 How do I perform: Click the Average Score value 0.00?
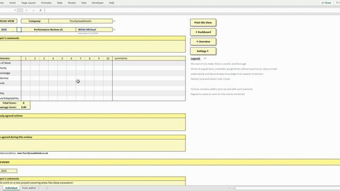pos(23,107)
